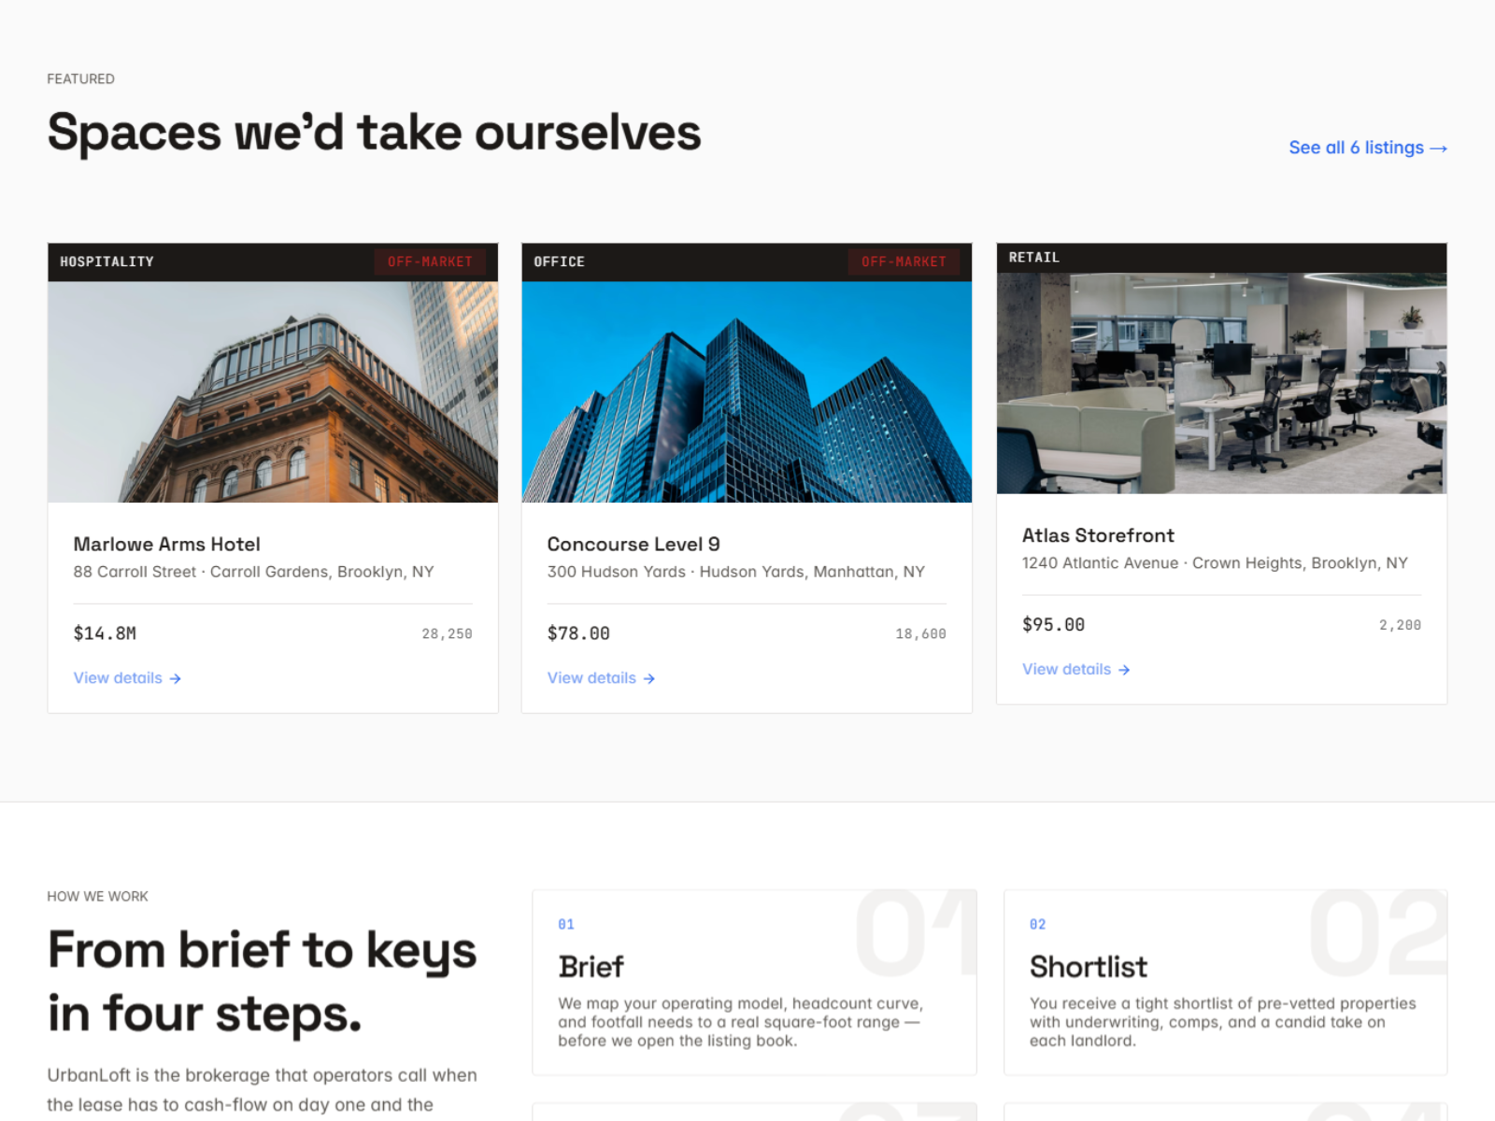The image size is (1495, 1121).
Task: Click the OFF-MARKET badge on the Hospitality card
Action: (x=430, y=262)
